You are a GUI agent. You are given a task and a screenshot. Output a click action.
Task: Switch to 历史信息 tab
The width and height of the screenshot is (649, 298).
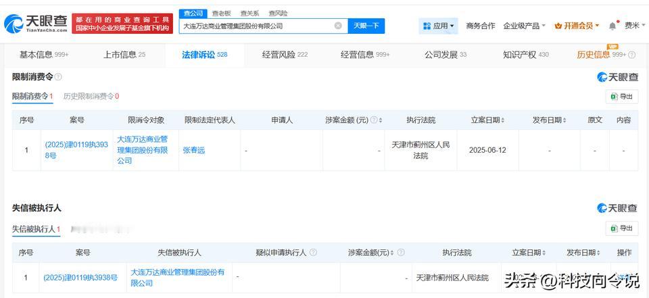tap(602, 55)
